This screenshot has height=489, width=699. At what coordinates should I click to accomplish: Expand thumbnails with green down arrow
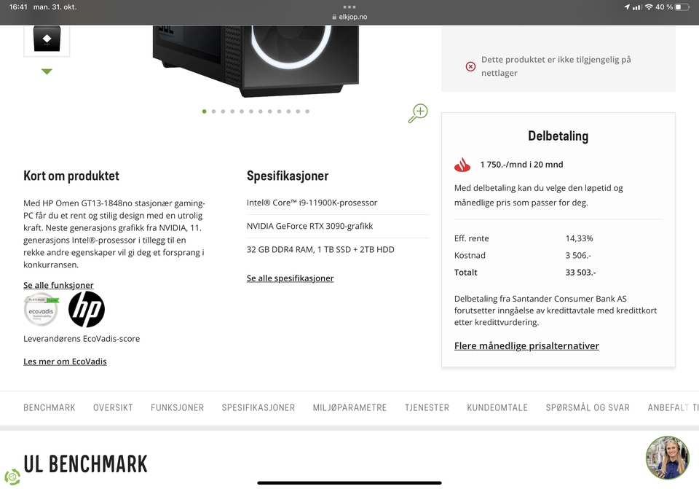pyautogui.click(x=47, y=71)
